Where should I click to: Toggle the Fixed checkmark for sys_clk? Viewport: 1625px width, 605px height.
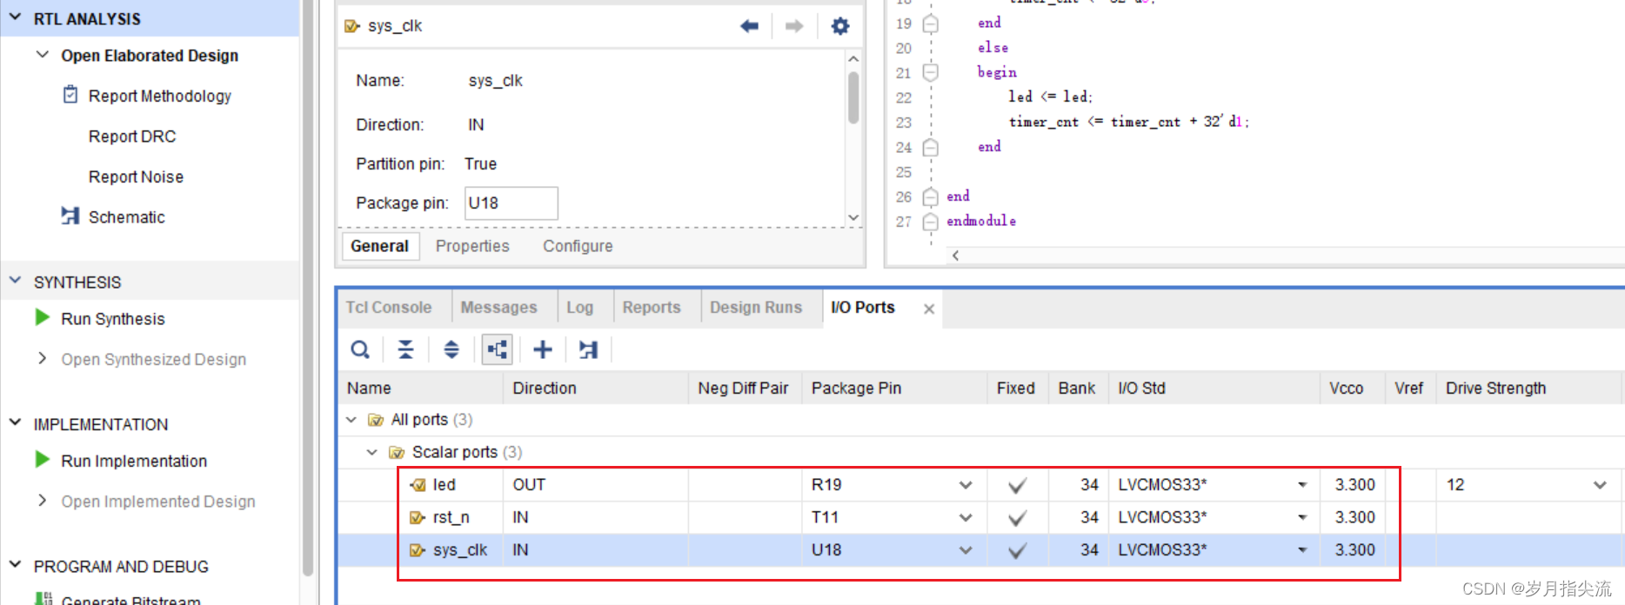coord(1017,550)
